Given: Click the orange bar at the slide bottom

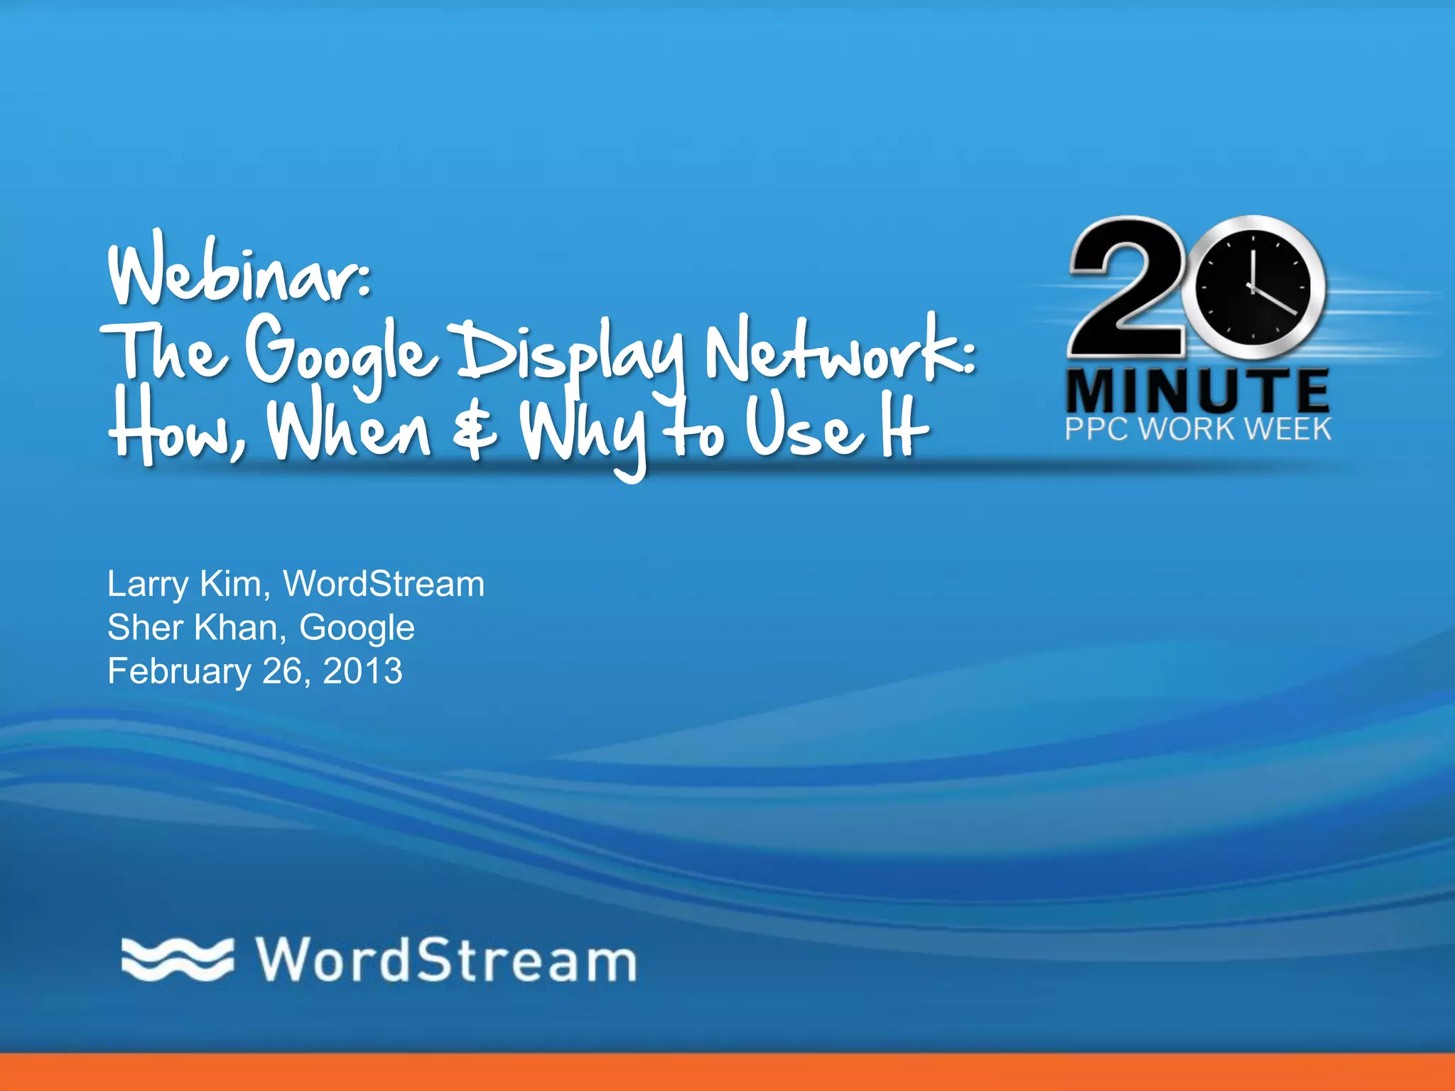Looking at the screenshot, I should click(727, 1073).
